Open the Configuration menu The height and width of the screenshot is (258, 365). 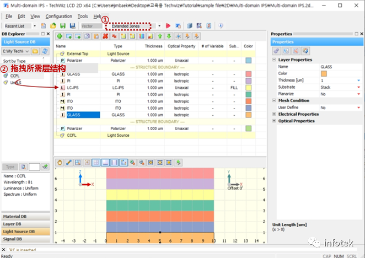tap(58, 17)
